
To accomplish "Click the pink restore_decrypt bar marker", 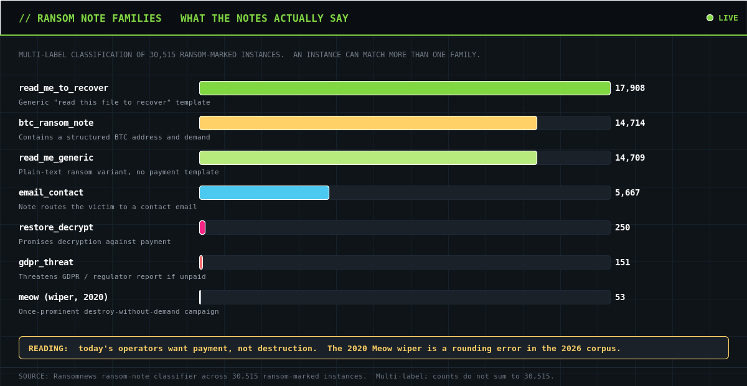I will pos(202,227).
